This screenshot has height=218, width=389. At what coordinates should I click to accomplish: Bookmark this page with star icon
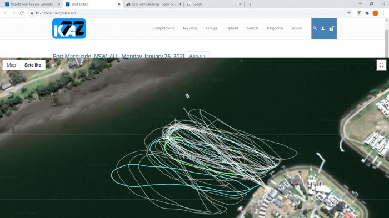coord(349,13)
